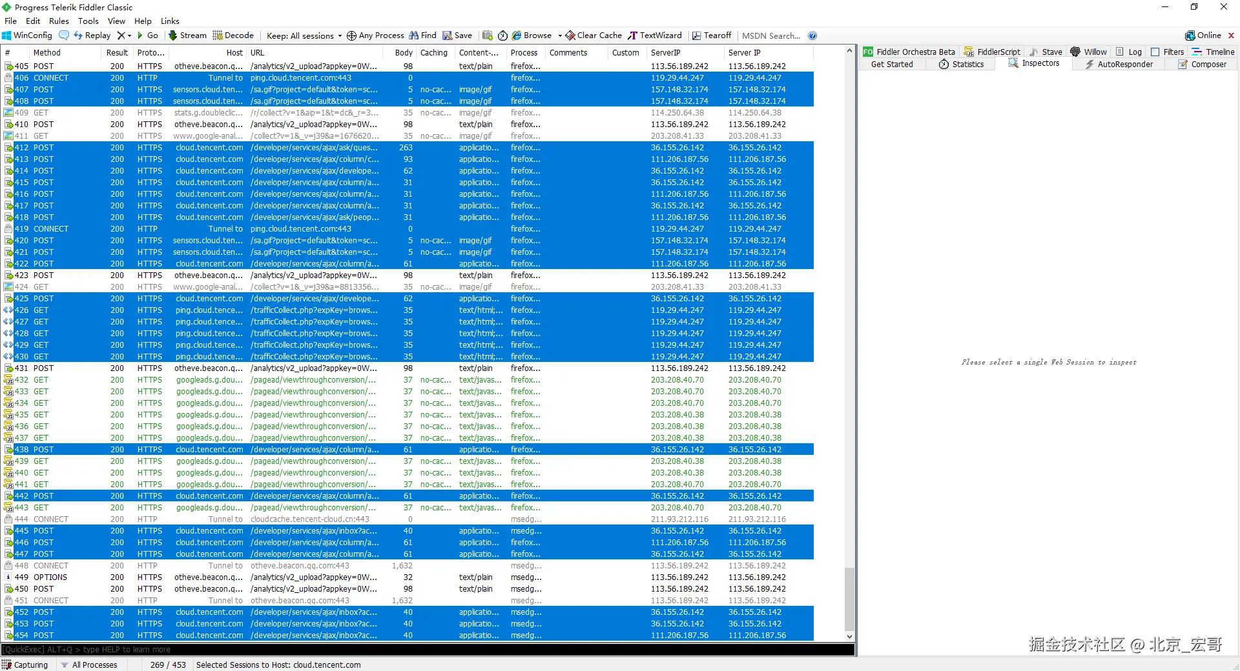Open the View menu
Image resolution: width=1240 pixels, height=671 pixels.
click(x=116, y=21)
